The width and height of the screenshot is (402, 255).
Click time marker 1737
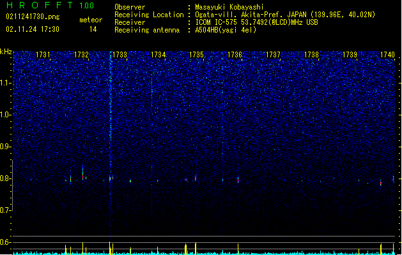(274, 55)
